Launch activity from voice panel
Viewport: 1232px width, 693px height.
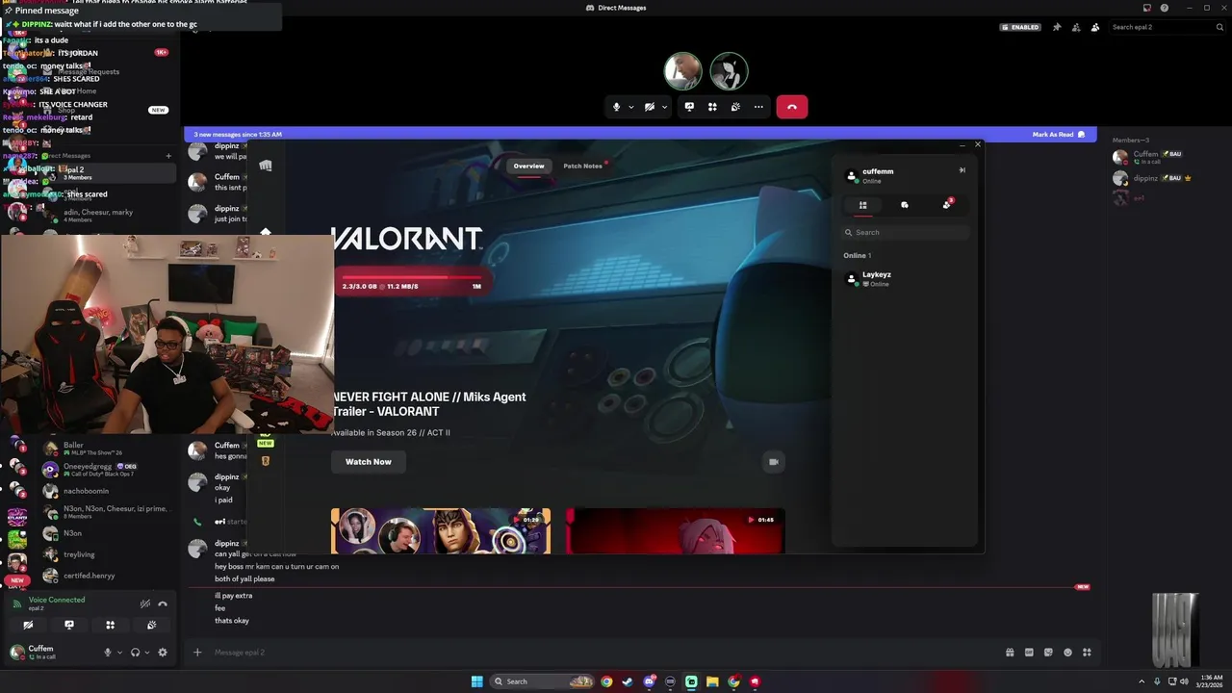[x=111, y=625]
